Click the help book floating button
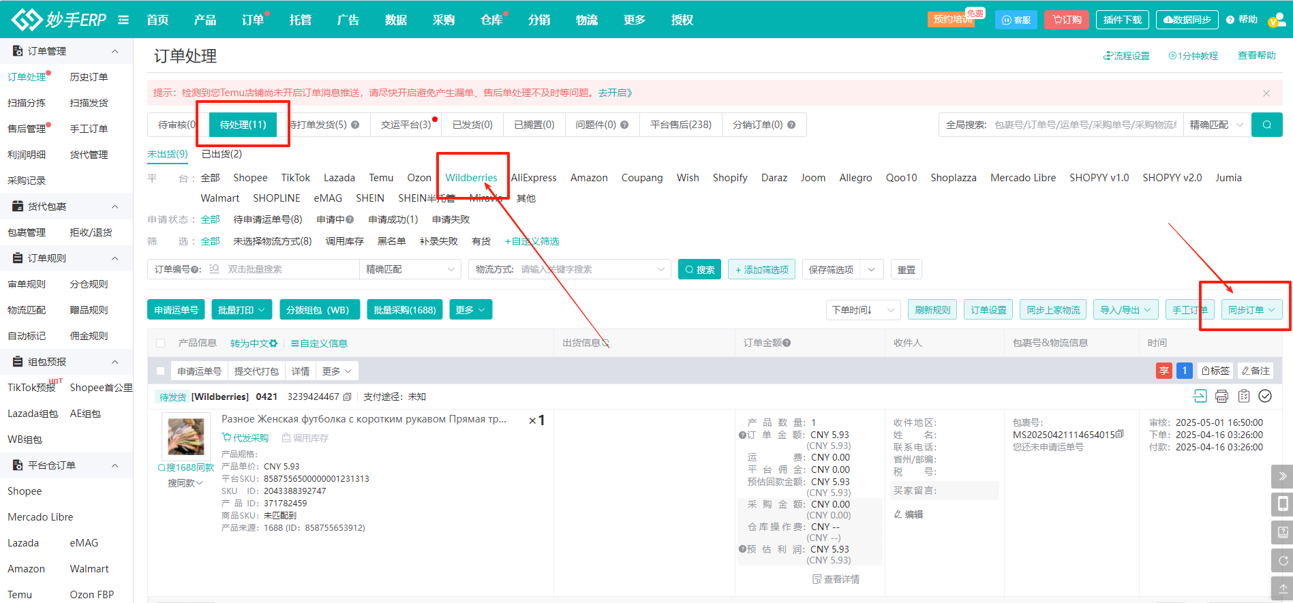 click(1282, 532)
